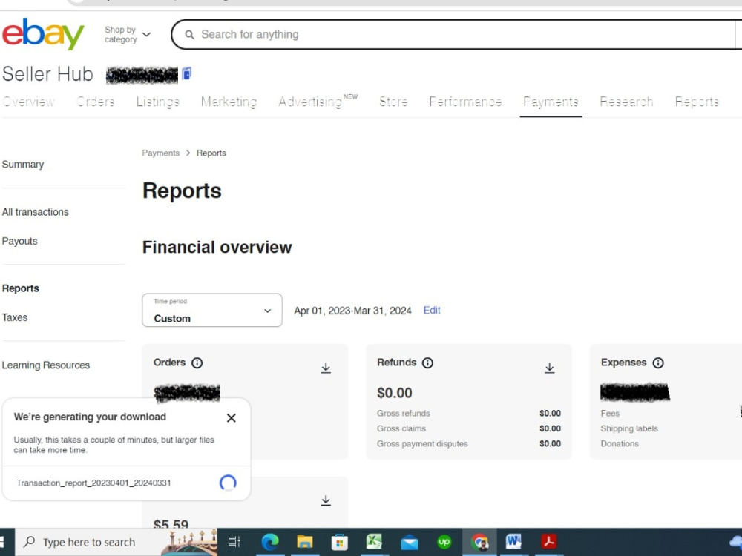This screenshot has height=556, width=742.
Task: Click the Gross payment disputes row label
Action: tap(423, 443)
